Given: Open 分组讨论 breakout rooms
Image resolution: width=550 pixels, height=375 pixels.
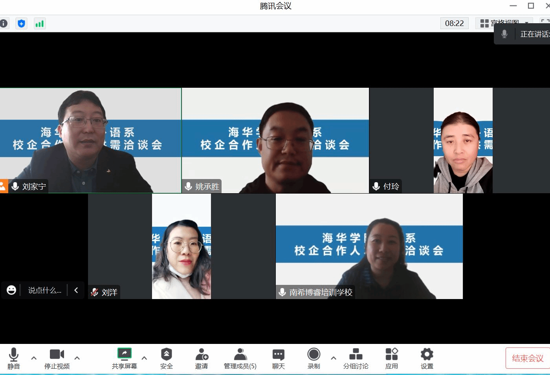Looking at the screenshot, I should tap(356, 358).
